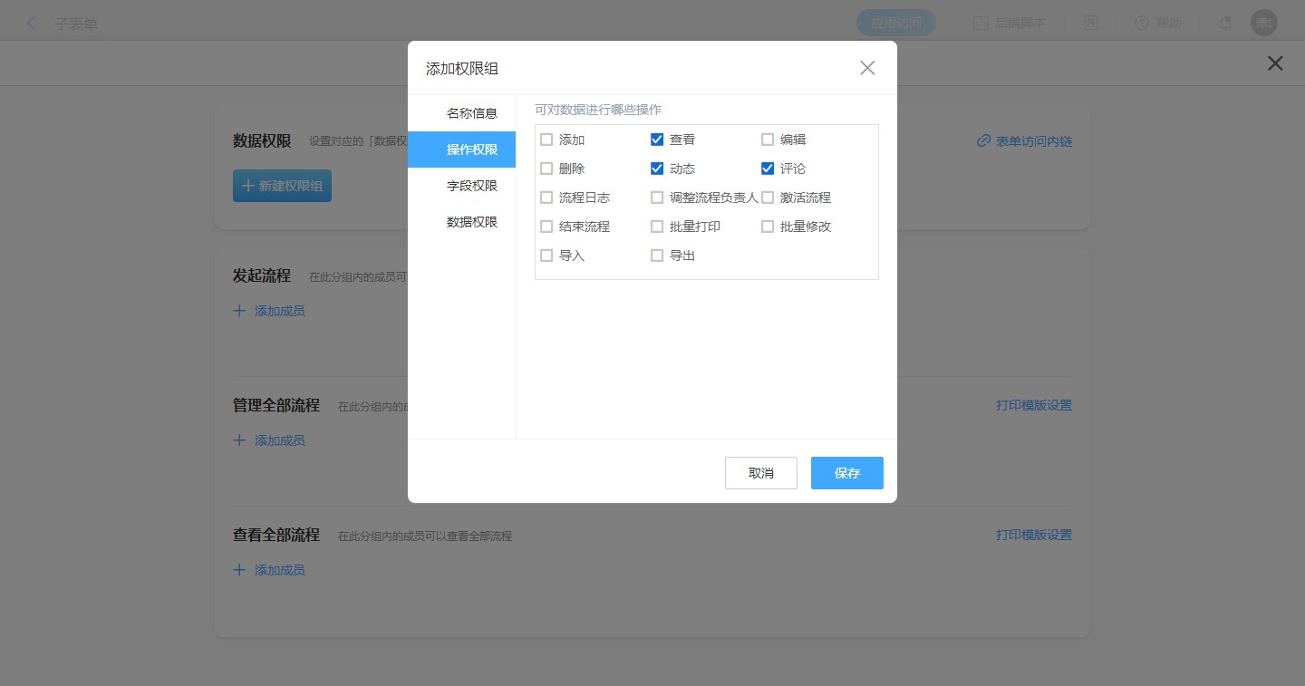Screen dimensions: 1305x686
Task: Uncheck the 查看 permission checkbox
Action: 657,140
